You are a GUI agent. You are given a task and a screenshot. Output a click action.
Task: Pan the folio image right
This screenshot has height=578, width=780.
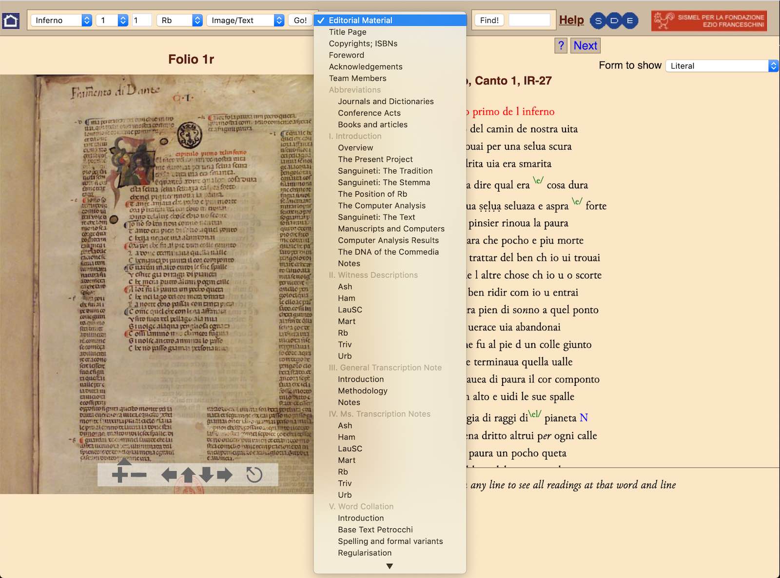tap(225, 475)
